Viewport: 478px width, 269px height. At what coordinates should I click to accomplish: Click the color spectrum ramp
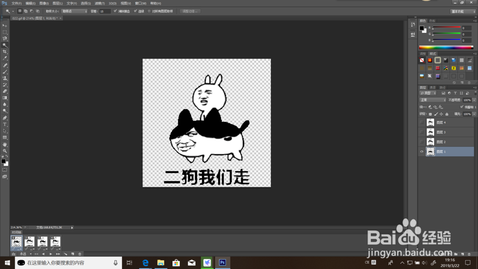446,47
